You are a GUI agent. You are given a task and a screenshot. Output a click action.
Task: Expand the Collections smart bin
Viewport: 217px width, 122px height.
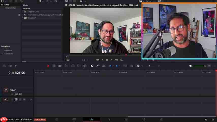click(x=2, y=54)
